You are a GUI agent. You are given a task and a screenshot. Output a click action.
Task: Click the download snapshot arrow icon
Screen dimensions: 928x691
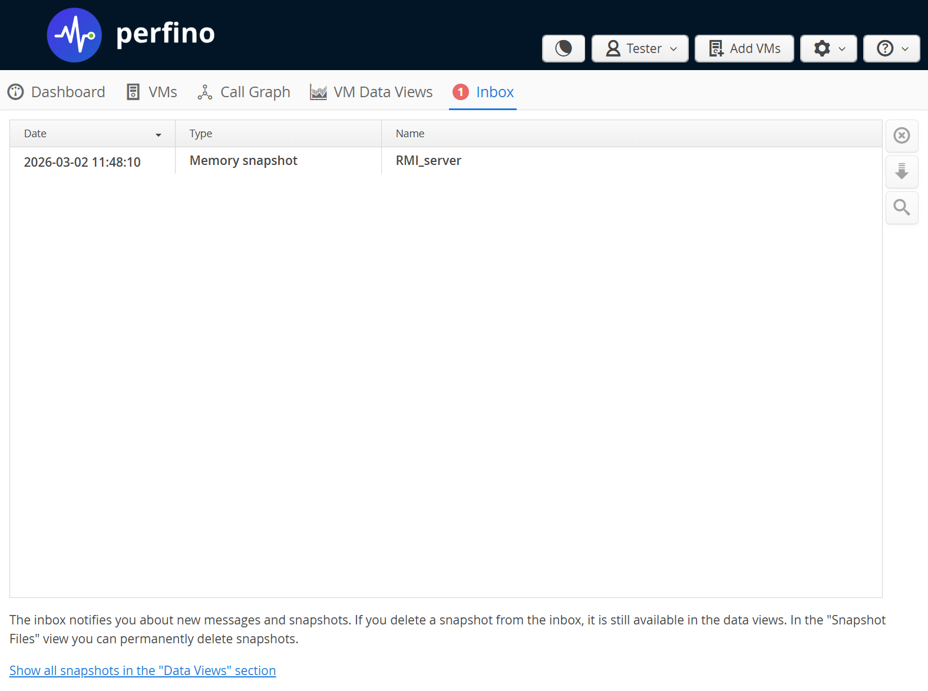(901, 171)
